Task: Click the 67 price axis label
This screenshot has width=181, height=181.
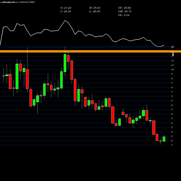Action: click(172, 101)
